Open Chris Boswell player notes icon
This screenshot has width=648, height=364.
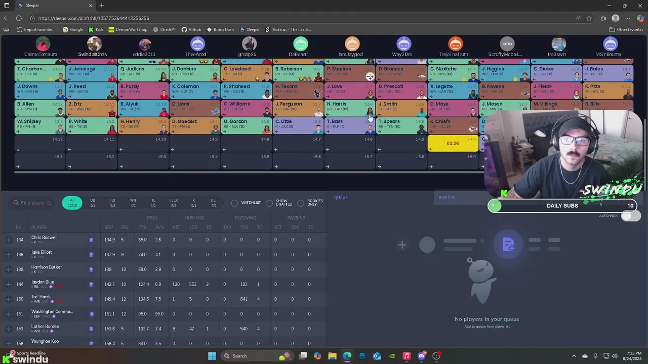click(91, 240)
